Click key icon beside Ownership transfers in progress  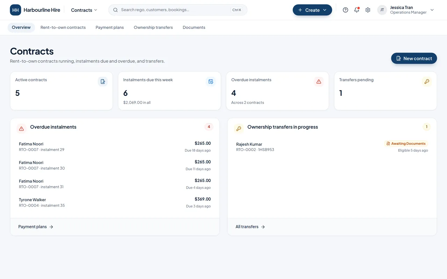tap(239, 129)
